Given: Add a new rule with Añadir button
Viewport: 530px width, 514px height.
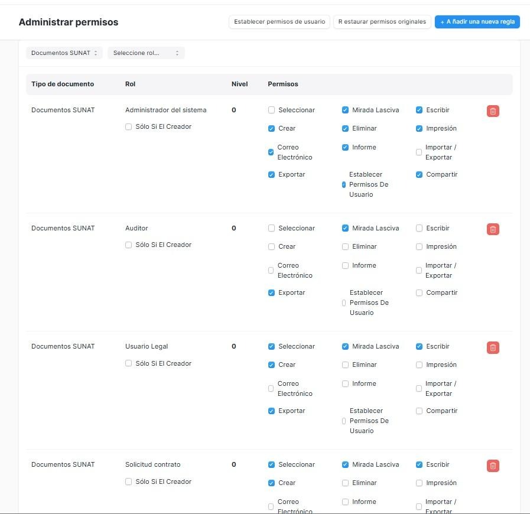Looking at the screenshot, I should click(x=477, y=22).
